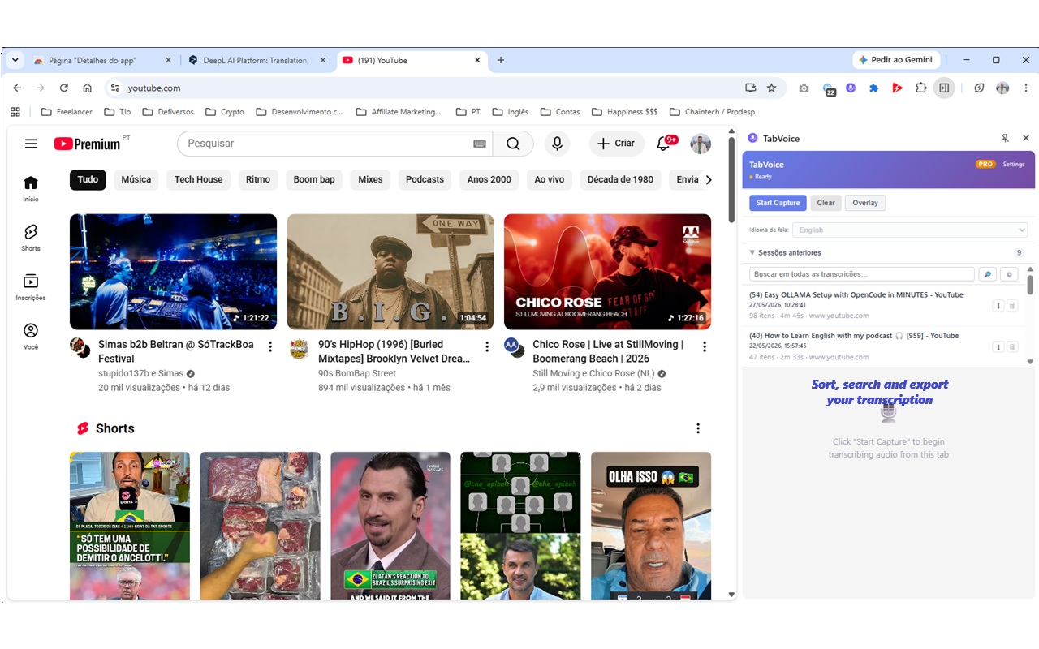Viewport: 1039px width, 649px height.
Task: Open YouTube notifications bell
Action: coord(665,144)
